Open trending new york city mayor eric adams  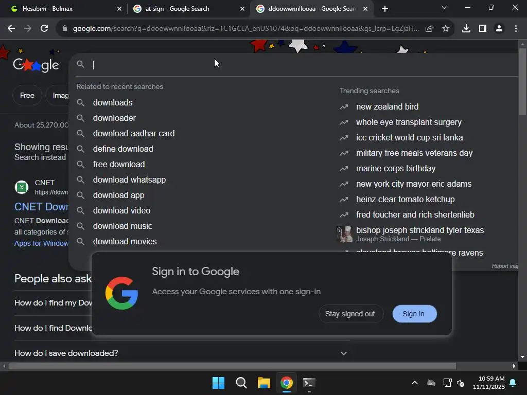pyautogui.click(x=414, y=184)
